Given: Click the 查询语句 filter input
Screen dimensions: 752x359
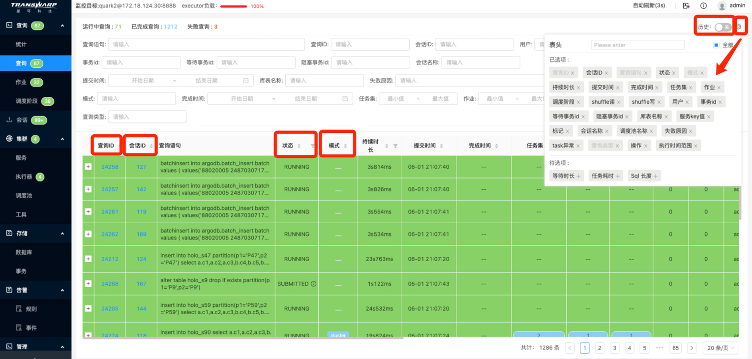Looking at the screenshot, I should pyautogui.click(x=206, y=44).
